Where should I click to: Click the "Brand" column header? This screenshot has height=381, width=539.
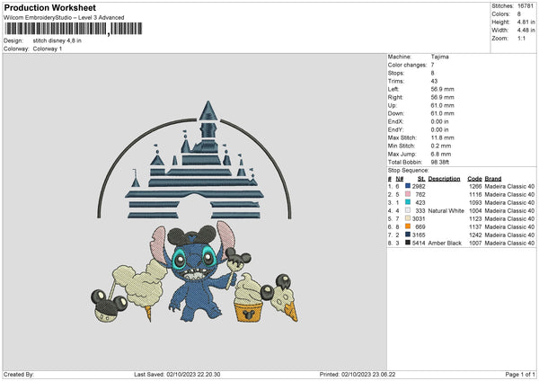tap(493, 179)
